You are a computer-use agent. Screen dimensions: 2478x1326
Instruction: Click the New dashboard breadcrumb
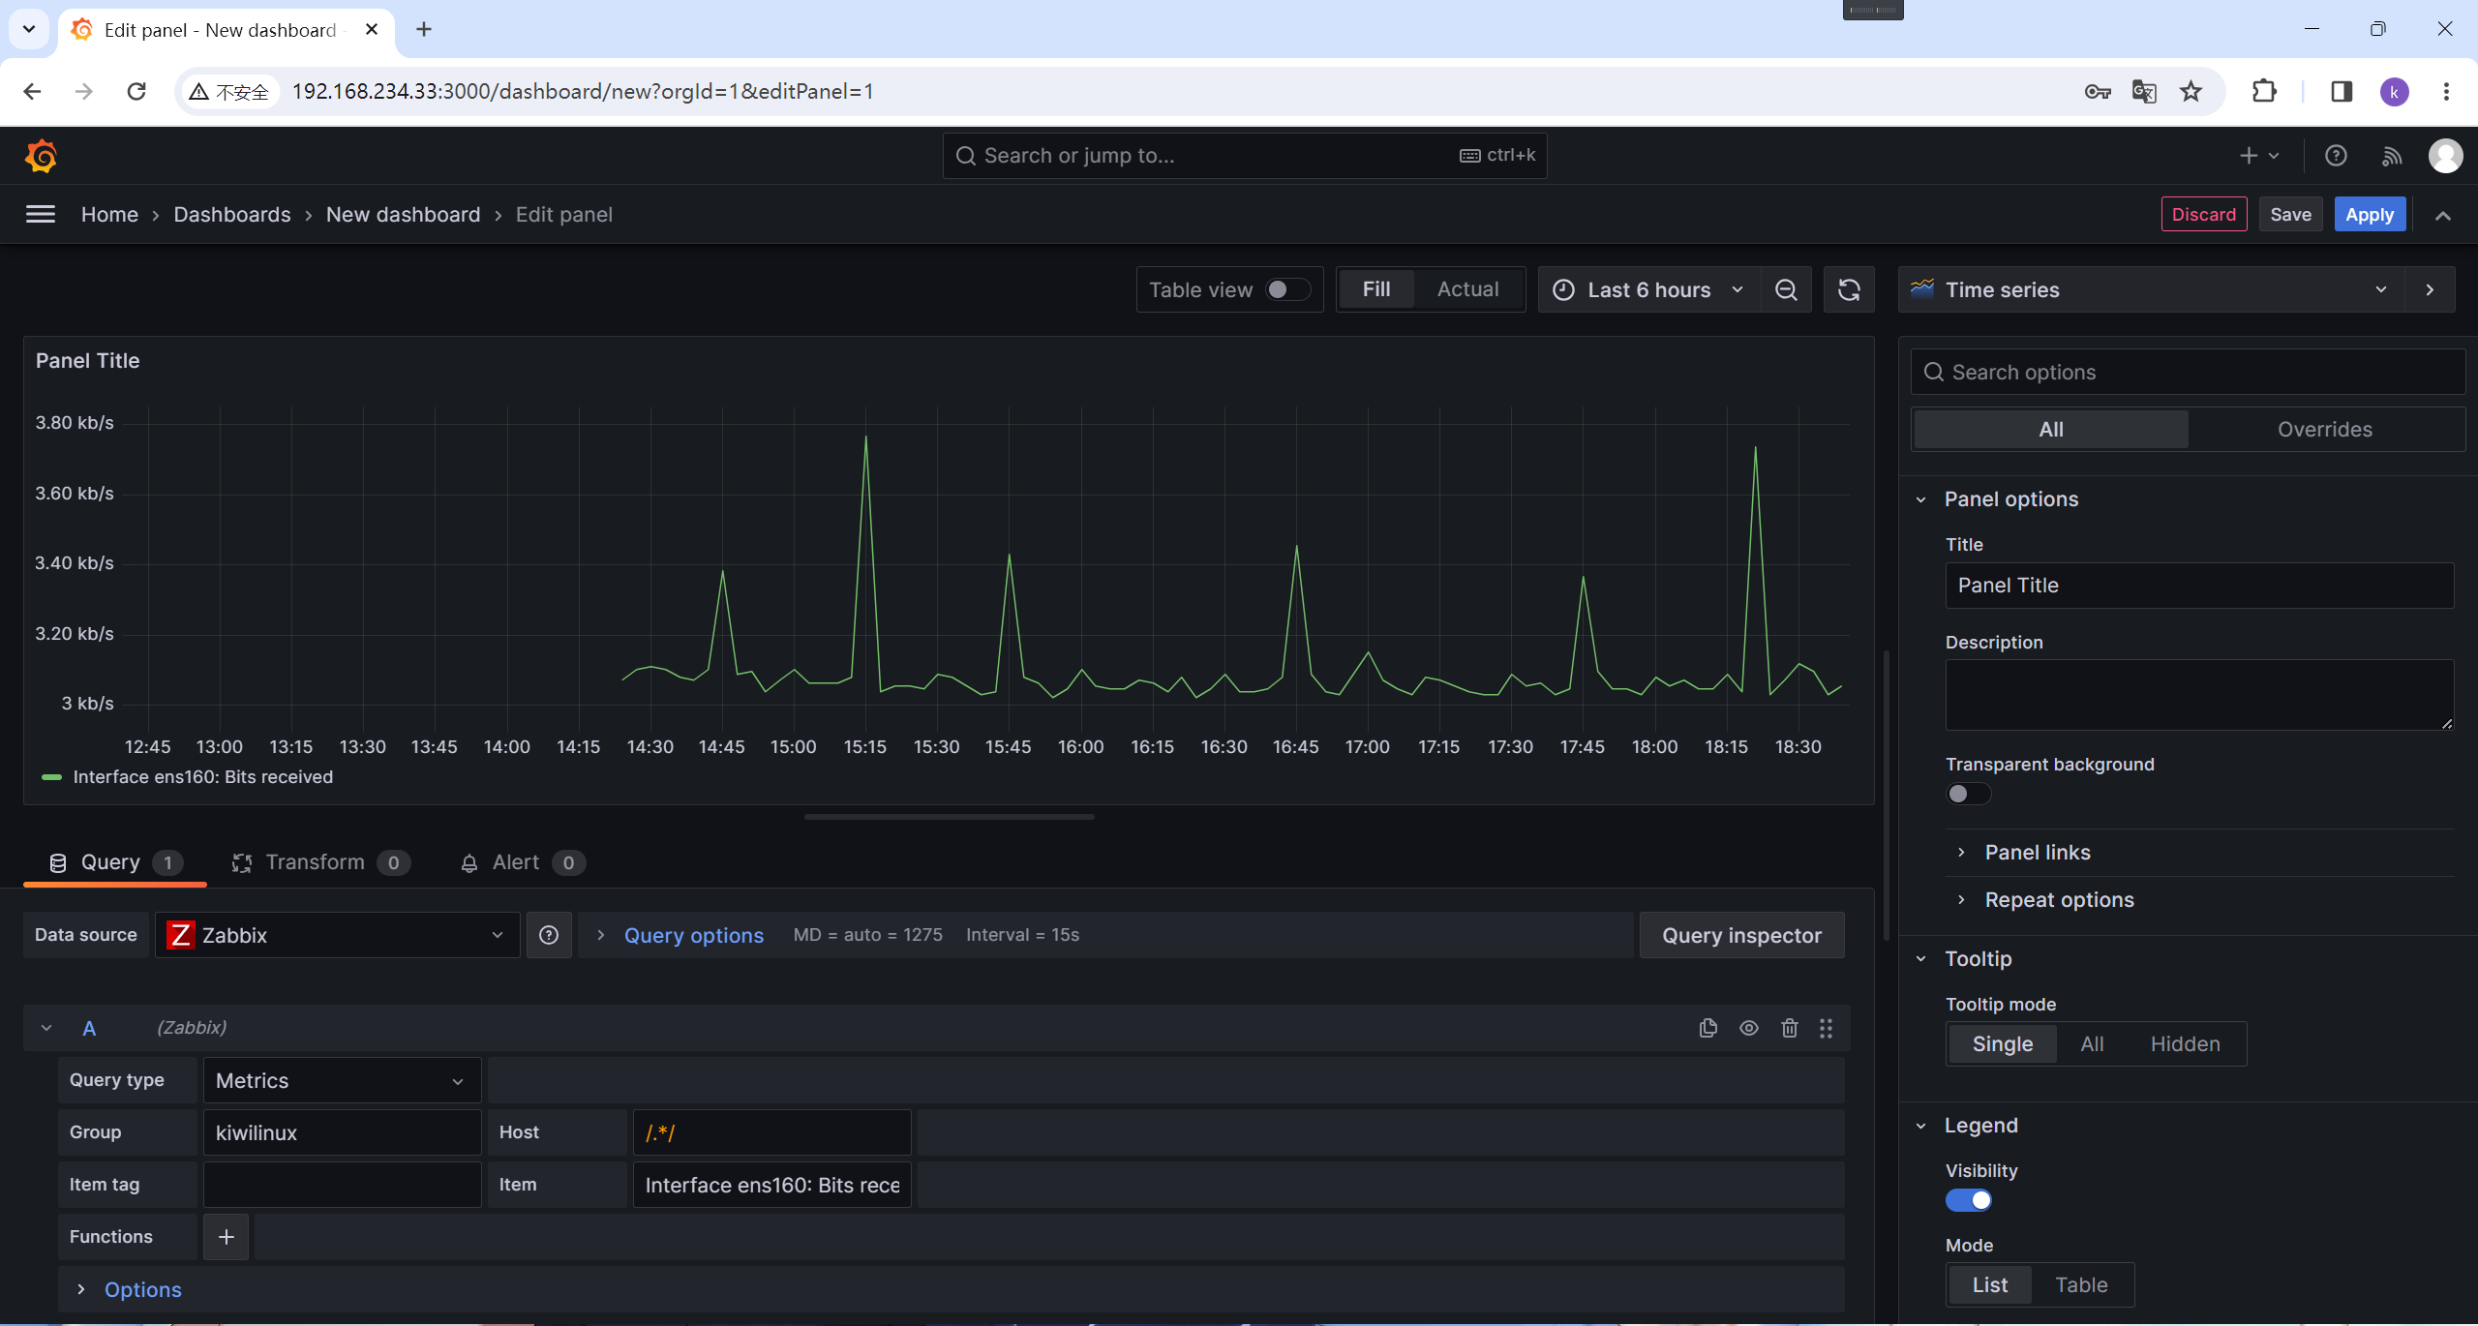403,214
